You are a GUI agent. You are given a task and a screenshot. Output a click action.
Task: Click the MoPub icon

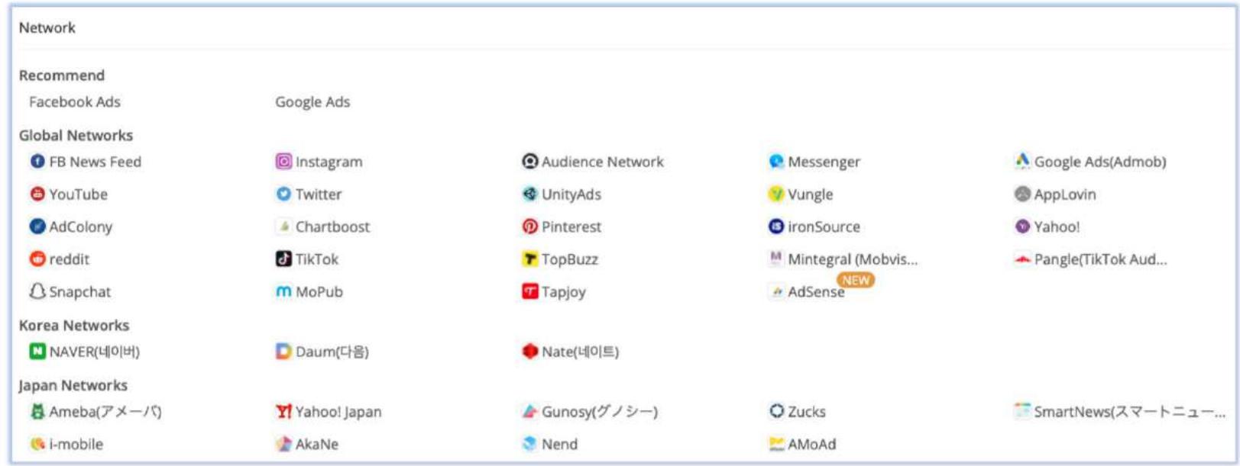point(283,291)
